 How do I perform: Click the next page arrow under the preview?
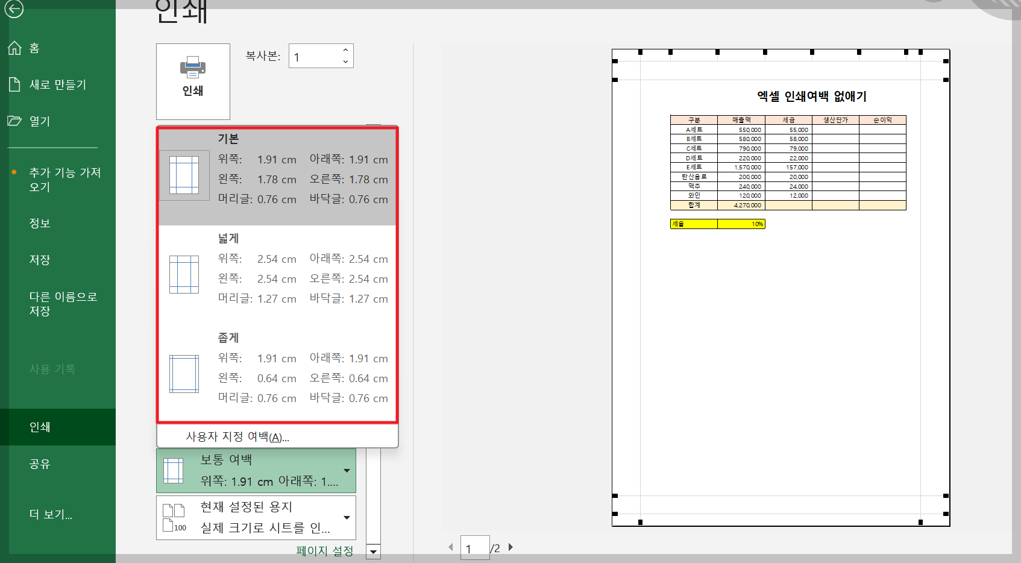point(511,547)
